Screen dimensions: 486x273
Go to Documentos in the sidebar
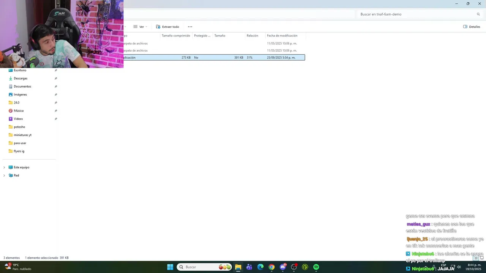22,86
